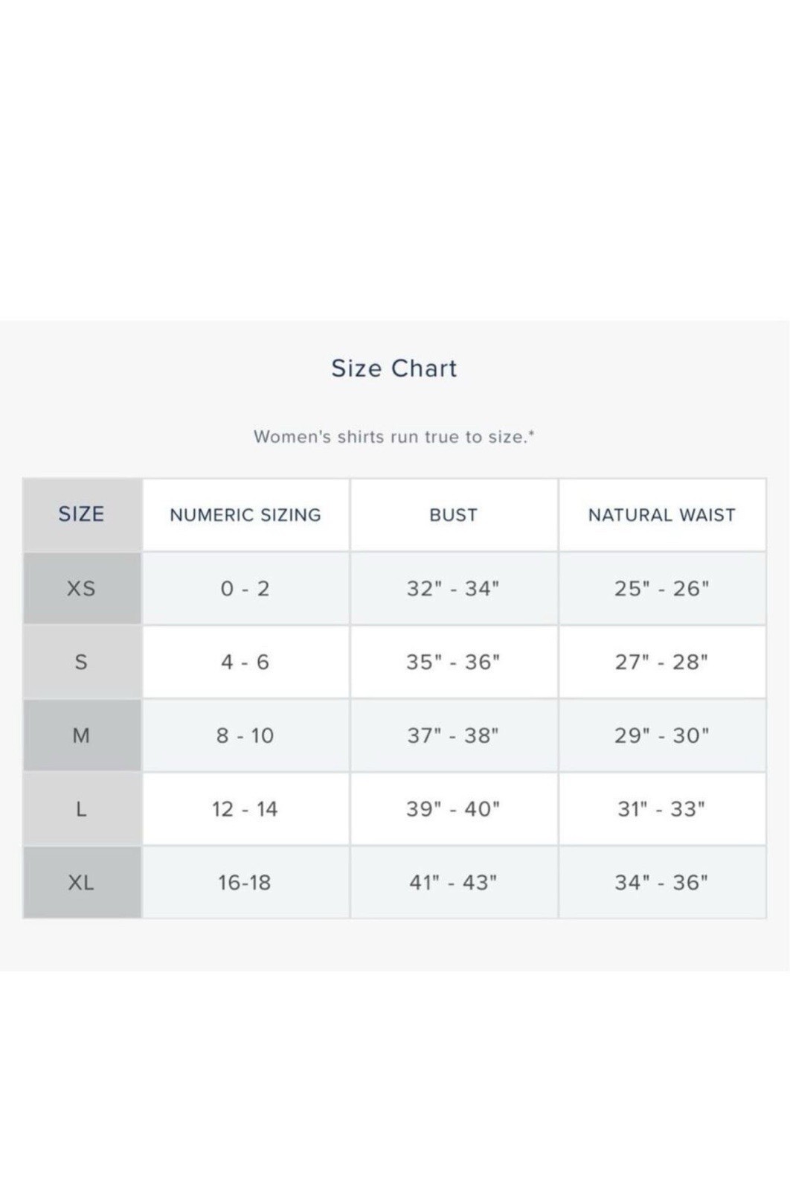Click the Women's shirts run true note

(x=394, y=437)
